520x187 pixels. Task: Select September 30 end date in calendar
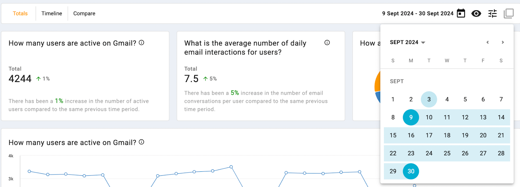click(411, 171)
